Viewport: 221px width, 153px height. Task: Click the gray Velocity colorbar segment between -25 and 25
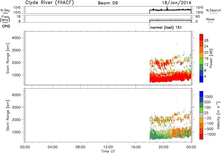pos(201,115)
